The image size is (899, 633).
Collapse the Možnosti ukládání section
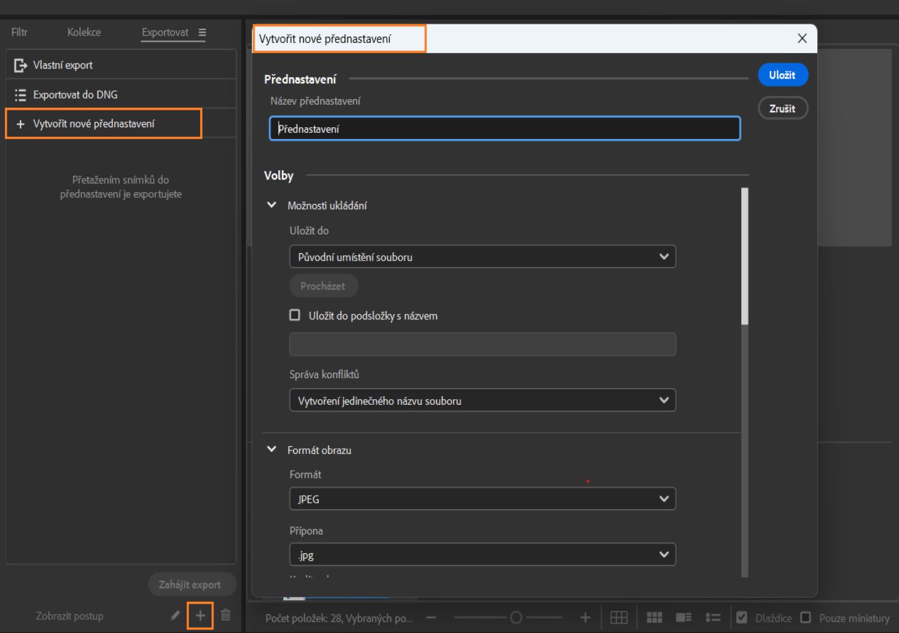(x=272, y=205)
